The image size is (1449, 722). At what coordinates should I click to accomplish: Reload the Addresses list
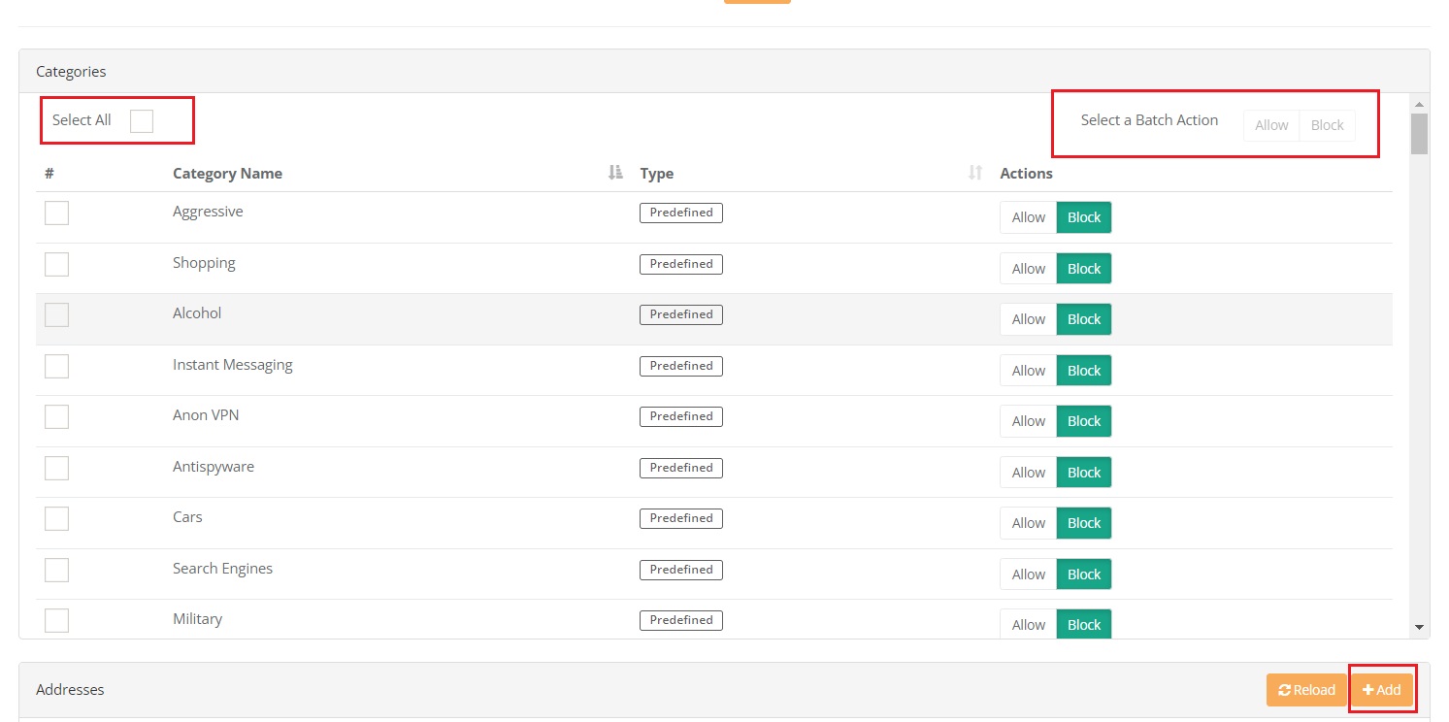click(x=1306, y=690)
